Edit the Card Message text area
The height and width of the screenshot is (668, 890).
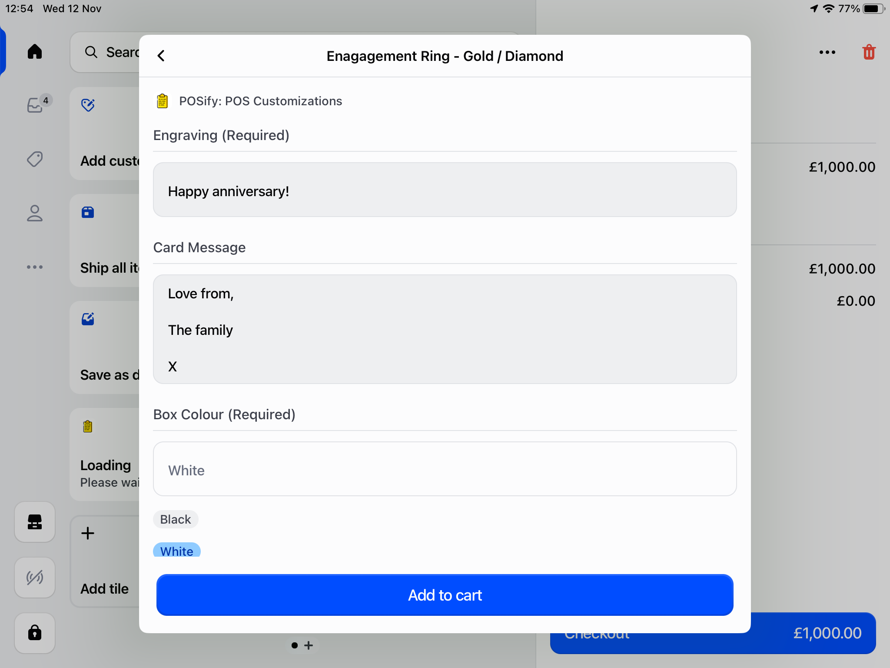(x=445, y=329)
